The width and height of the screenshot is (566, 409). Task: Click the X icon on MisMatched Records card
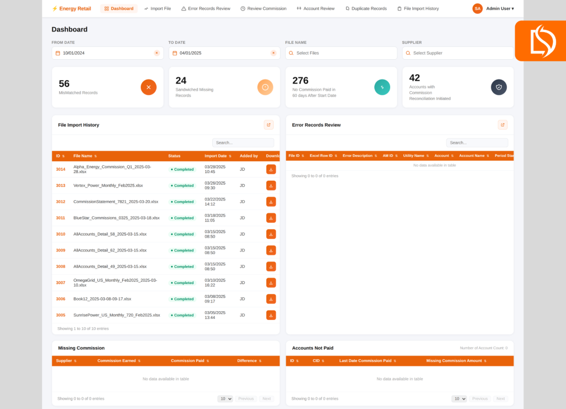tap(148, 87)
